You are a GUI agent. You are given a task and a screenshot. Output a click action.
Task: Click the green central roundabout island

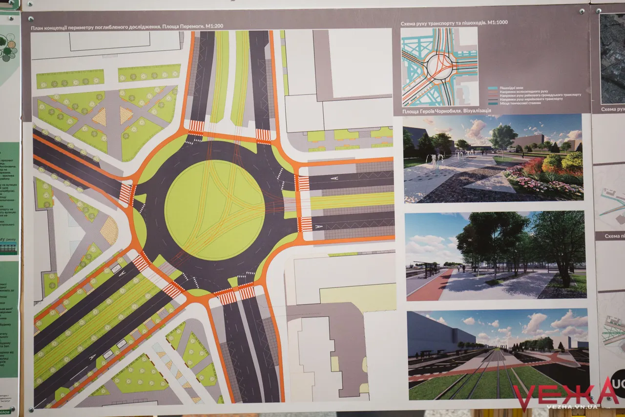[x=214, y=210]
